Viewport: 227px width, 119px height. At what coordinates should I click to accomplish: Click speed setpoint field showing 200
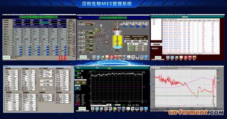89,37
